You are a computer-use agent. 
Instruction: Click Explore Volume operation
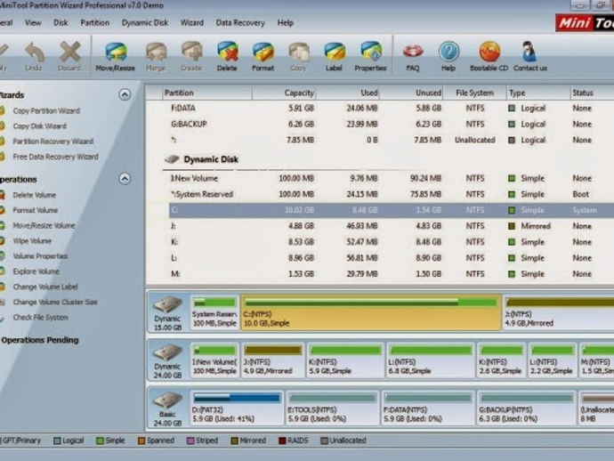coord(36,271)
